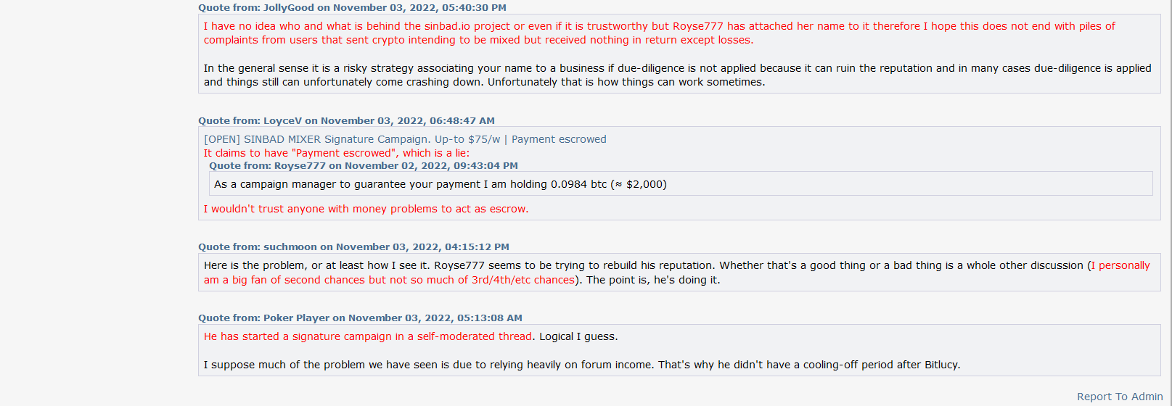Open the Poker Player quote header link
This screenshot has width=1172, height=406.
click(x=360, y=318)
